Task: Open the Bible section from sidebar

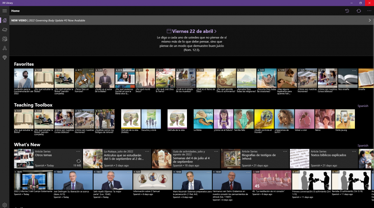Action: coord(4,29)
